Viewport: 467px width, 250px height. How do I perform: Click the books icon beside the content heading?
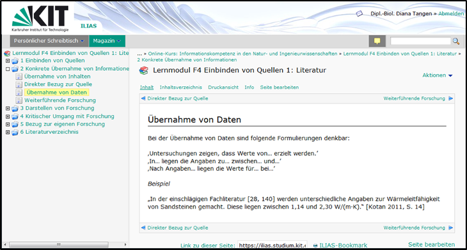click(143, 70)
